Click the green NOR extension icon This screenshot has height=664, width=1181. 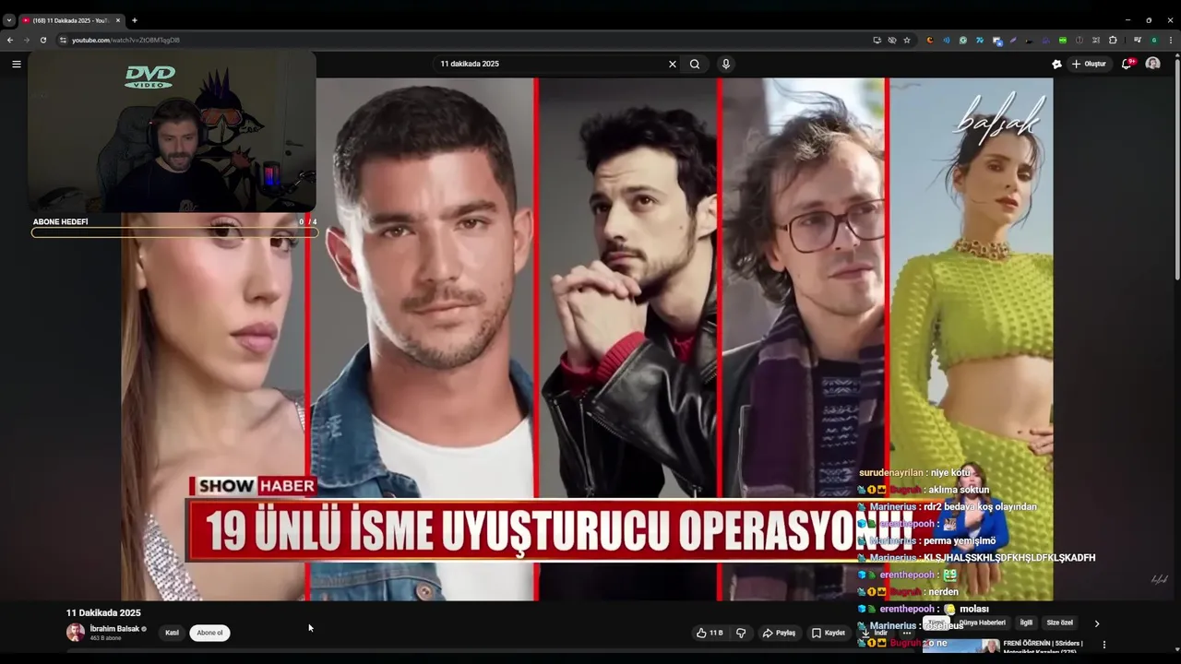(x=1063, y=40)
